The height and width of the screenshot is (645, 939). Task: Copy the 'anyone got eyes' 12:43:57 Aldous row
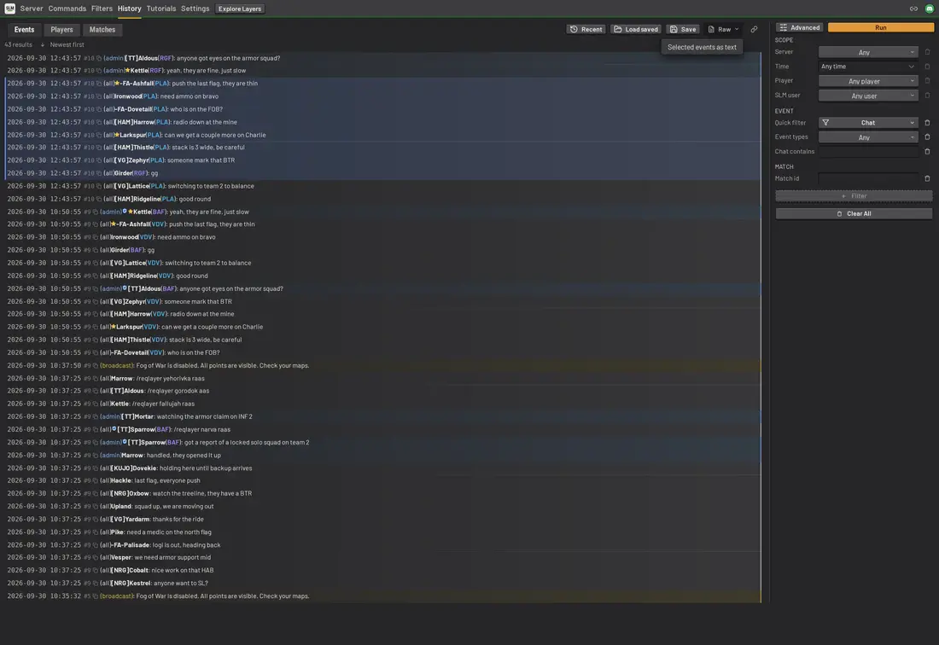coord(99,58)
